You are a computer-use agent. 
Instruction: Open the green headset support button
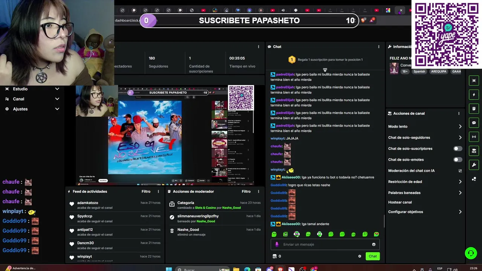tap(471, 253)
